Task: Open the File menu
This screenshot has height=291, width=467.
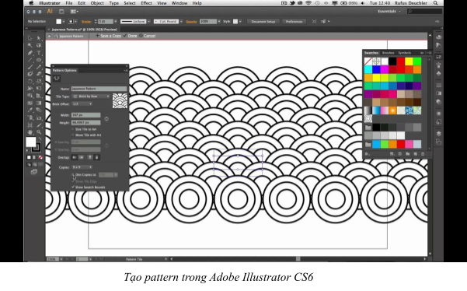Action: (x=69, y=3)
